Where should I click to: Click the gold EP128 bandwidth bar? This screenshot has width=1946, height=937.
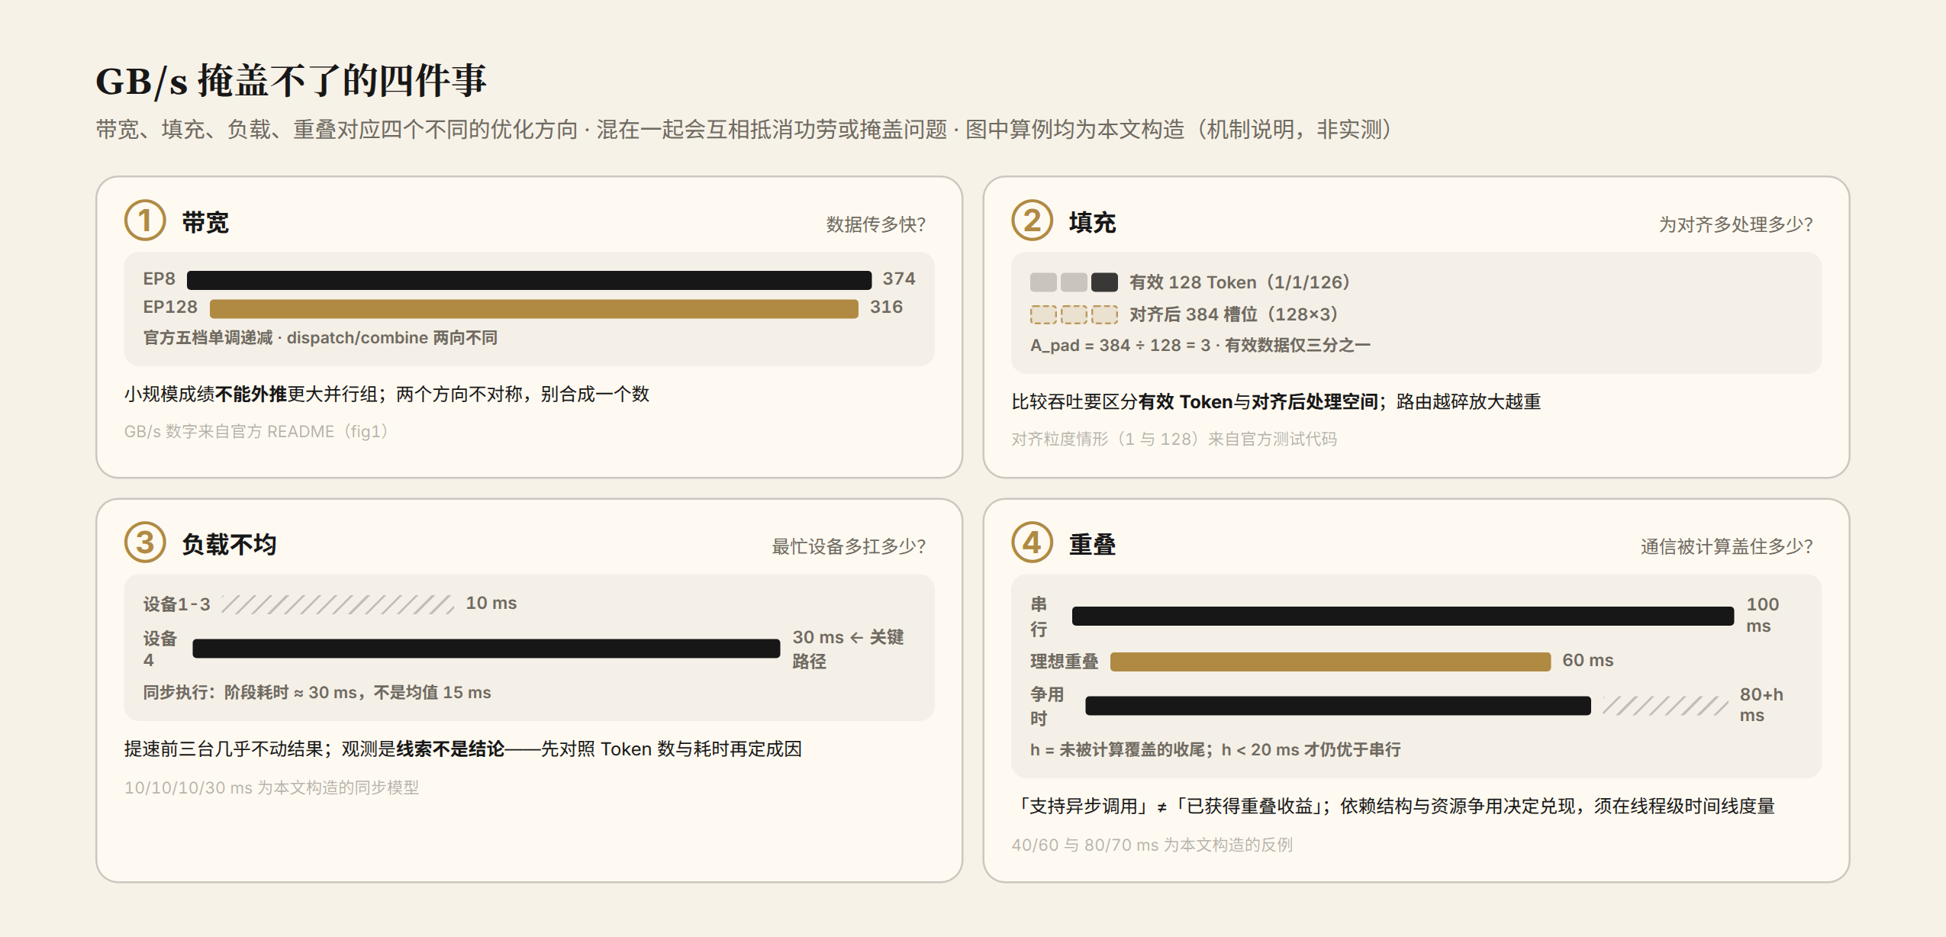point(534,308)
